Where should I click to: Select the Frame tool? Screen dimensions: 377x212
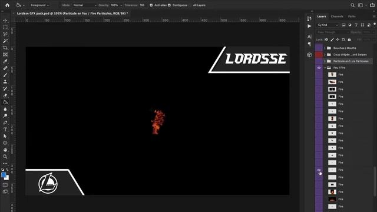coord(5,55)
